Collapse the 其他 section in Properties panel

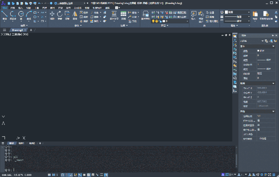coord(273,111)
